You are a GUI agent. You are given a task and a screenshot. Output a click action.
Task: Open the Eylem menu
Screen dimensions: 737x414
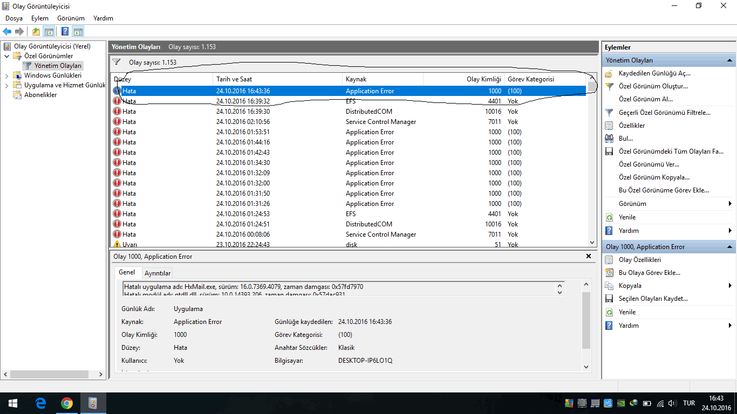pyautogui.click(x=39, y=18)
